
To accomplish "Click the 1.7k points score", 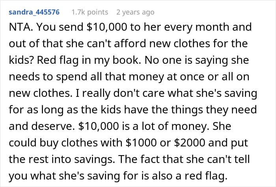I will [90, 12].
